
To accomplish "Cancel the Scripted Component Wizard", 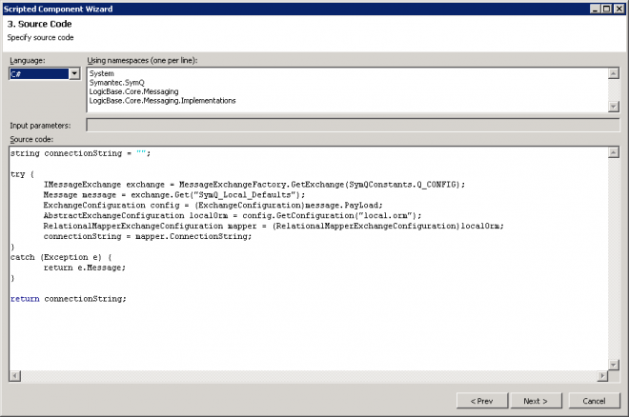I will [x=594, y=401].
